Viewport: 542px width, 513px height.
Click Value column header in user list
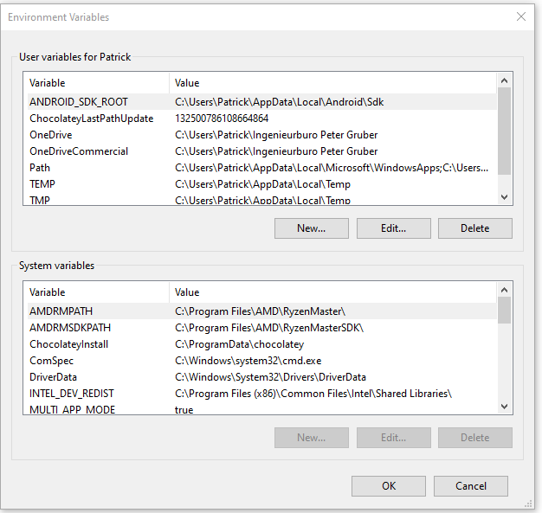[332, 83]
